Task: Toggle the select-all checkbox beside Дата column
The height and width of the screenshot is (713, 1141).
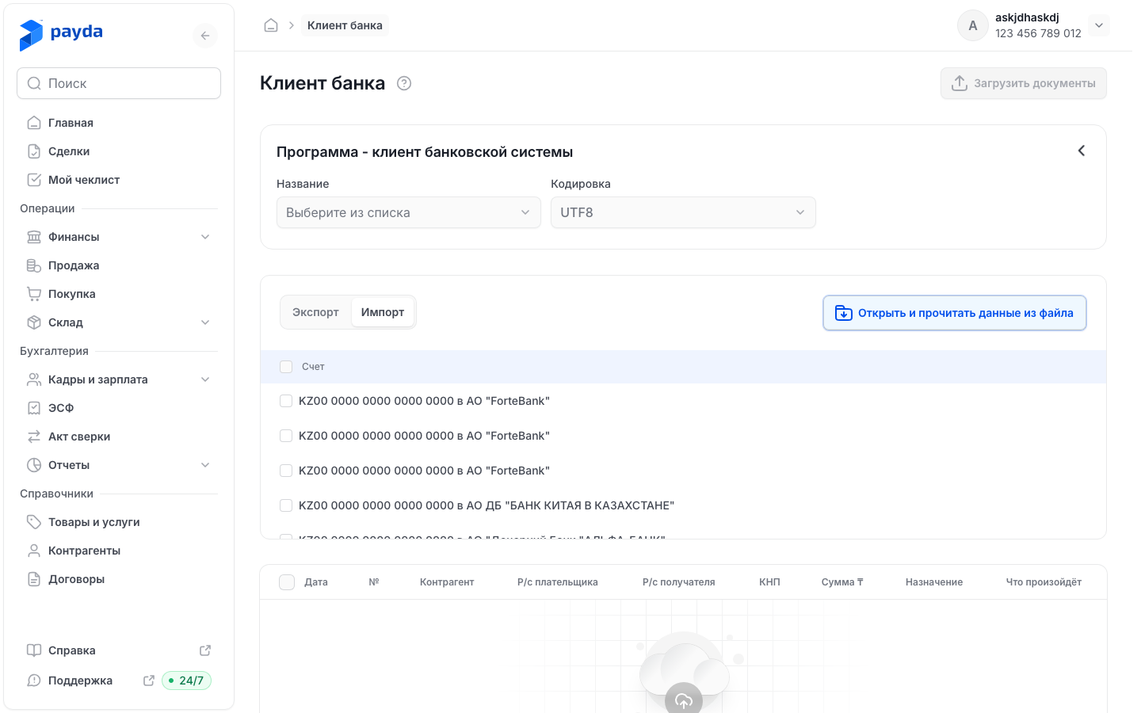Action: [x=287, y=582]
